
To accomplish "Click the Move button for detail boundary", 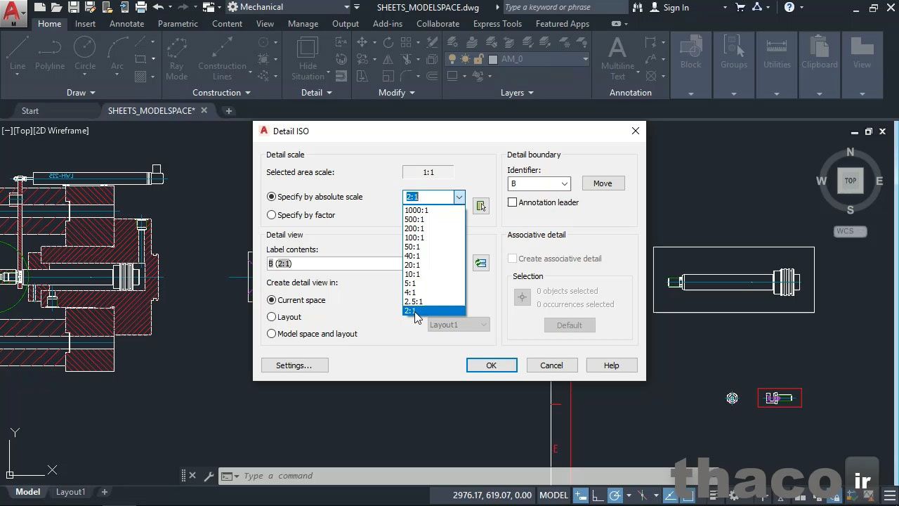I will 603,183.
